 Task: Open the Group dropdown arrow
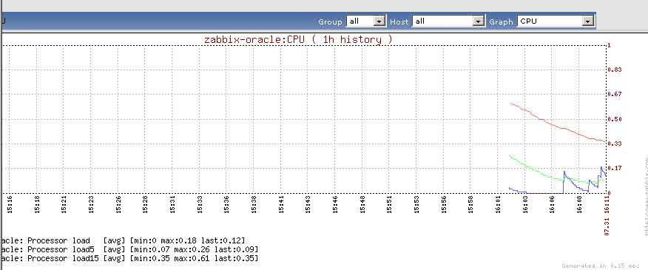[379, 21]
